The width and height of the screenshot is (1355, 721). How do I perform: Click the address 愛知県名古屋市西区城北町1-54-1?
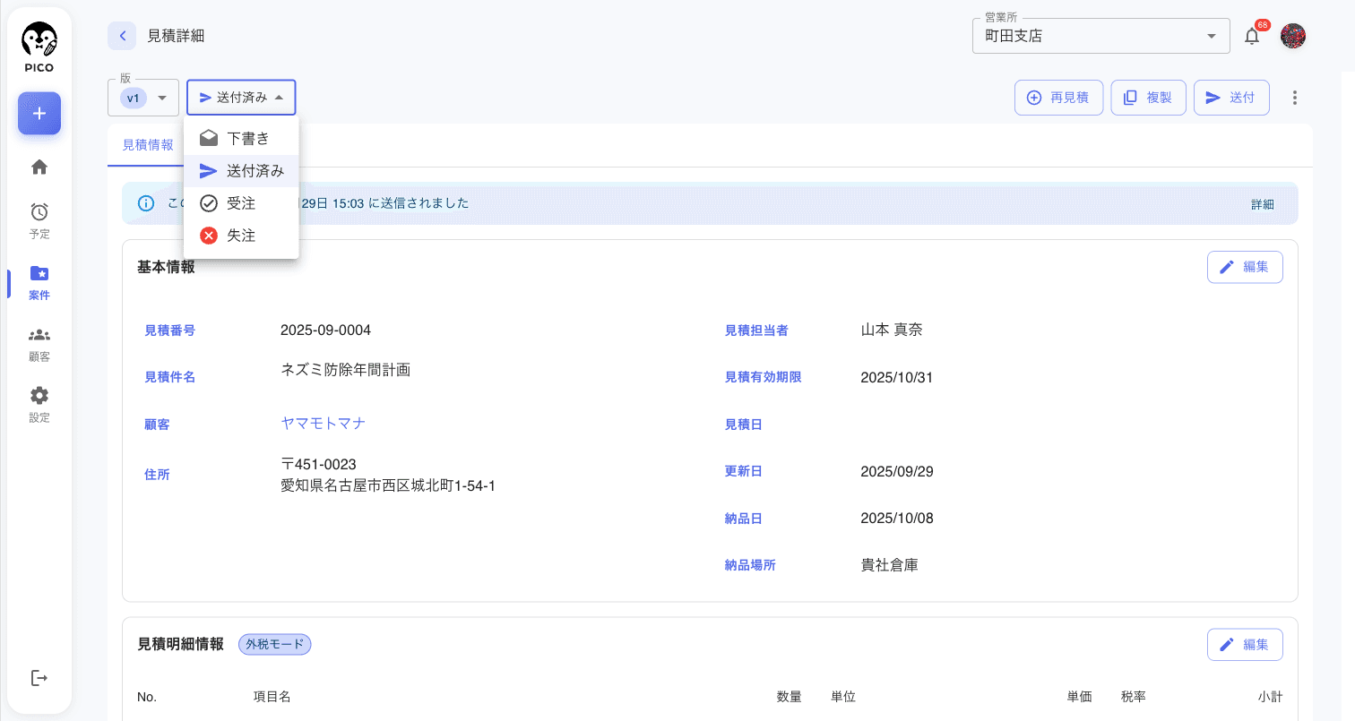click(x=388, y=485)
